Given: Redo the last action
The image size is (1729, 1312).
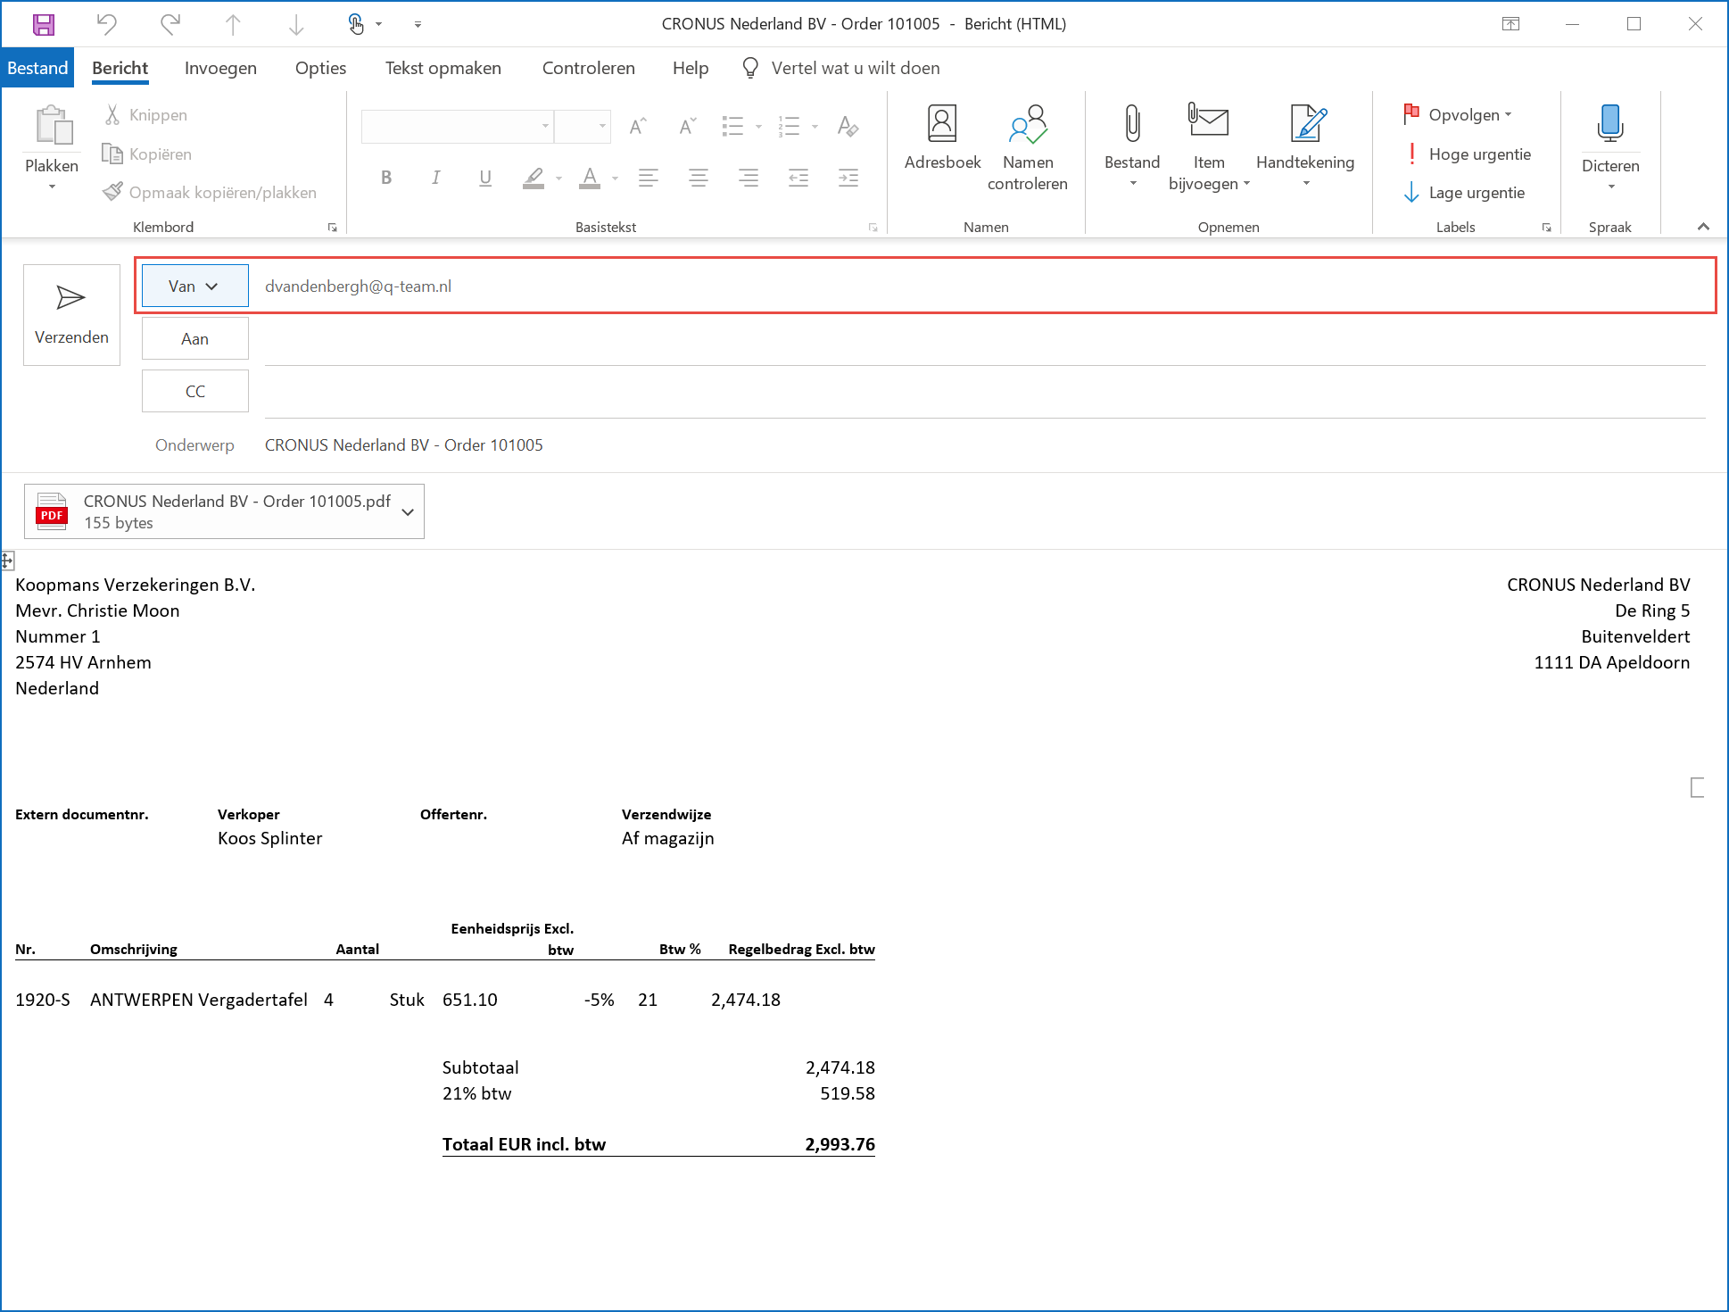Looking at the screenshot, I should [x=170, y=24].
